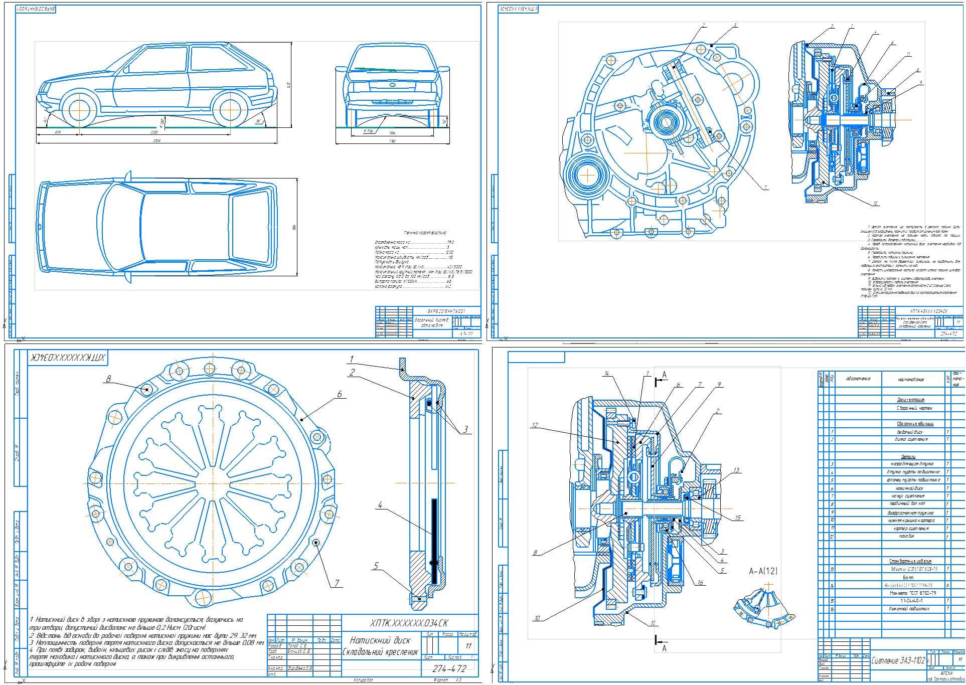Click 'Складальний кресленик' under Натискний диск title
The width and height of the screenshot is (966, 685).
pyautogui.click(x=380, y=652)
